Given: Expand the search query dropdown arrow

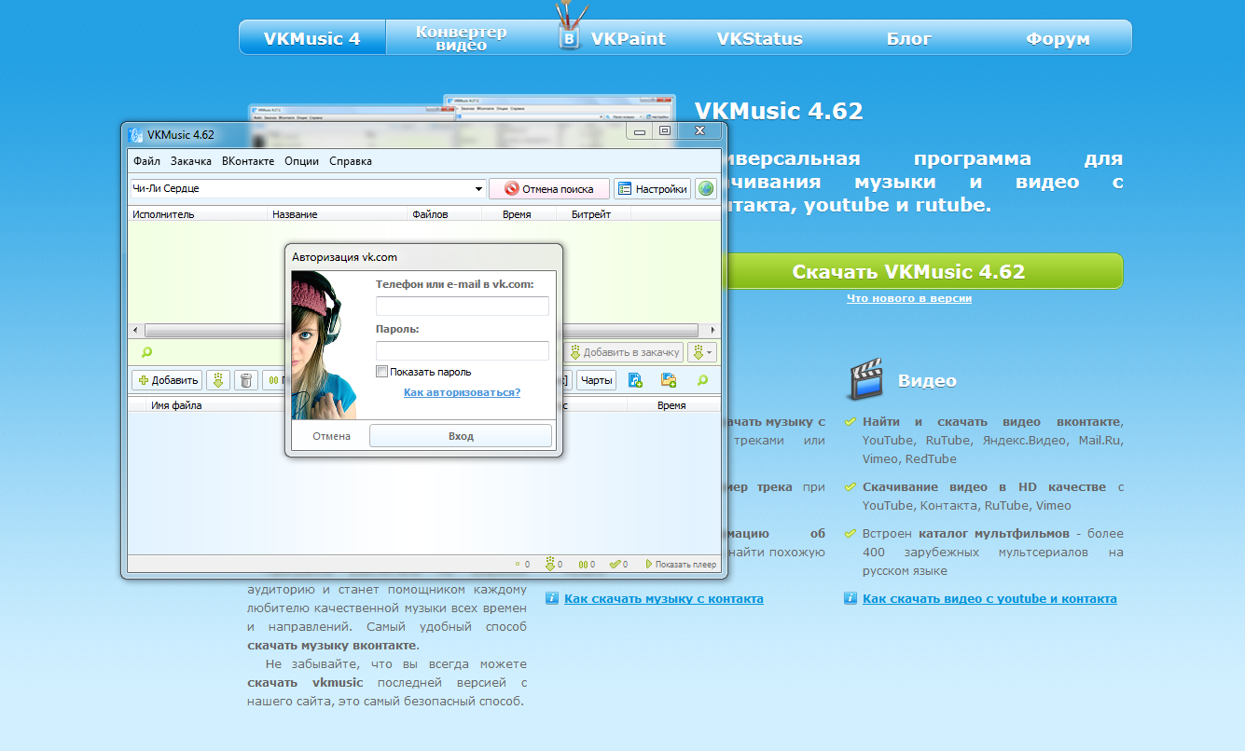Looking at the screenshot, I should tap(478, 188).
